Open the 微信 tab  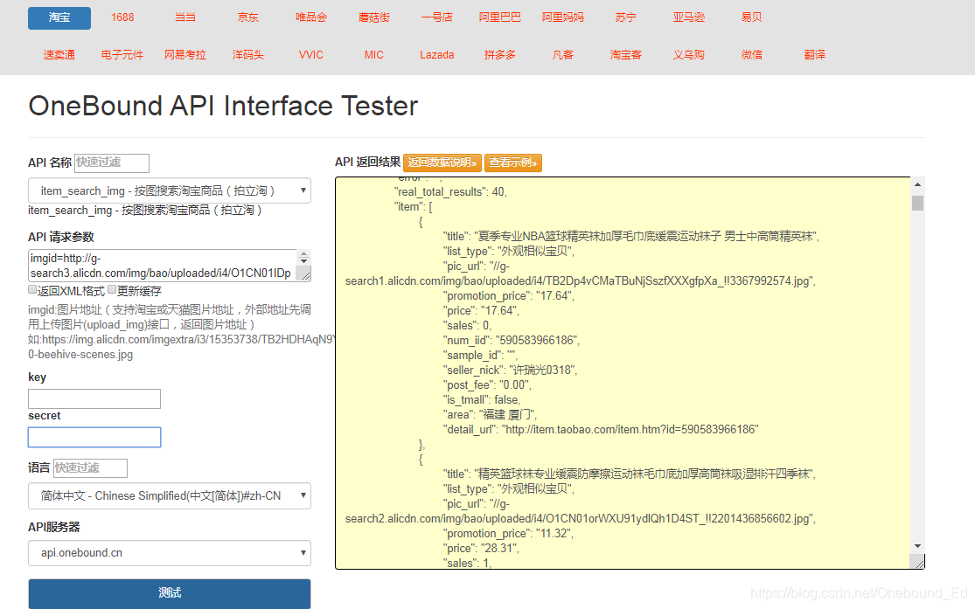[x=752, y=55]
